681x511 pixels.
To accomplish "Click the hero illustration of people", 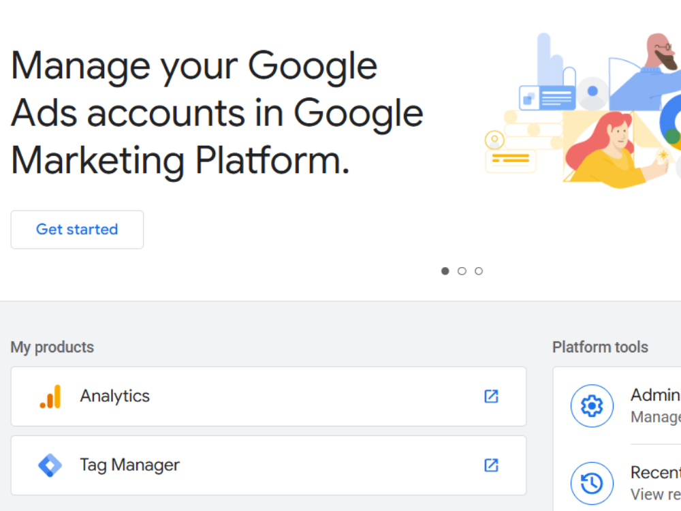I will [582, 111].
